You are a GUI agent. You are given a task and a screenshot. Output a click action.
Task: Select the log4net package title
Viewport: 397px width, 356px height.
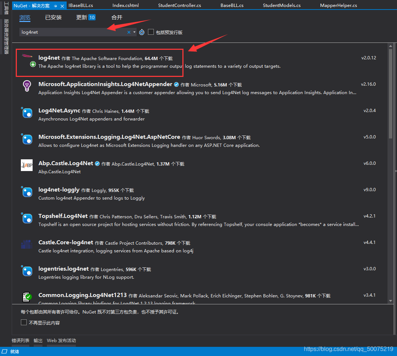click(49, 58)
